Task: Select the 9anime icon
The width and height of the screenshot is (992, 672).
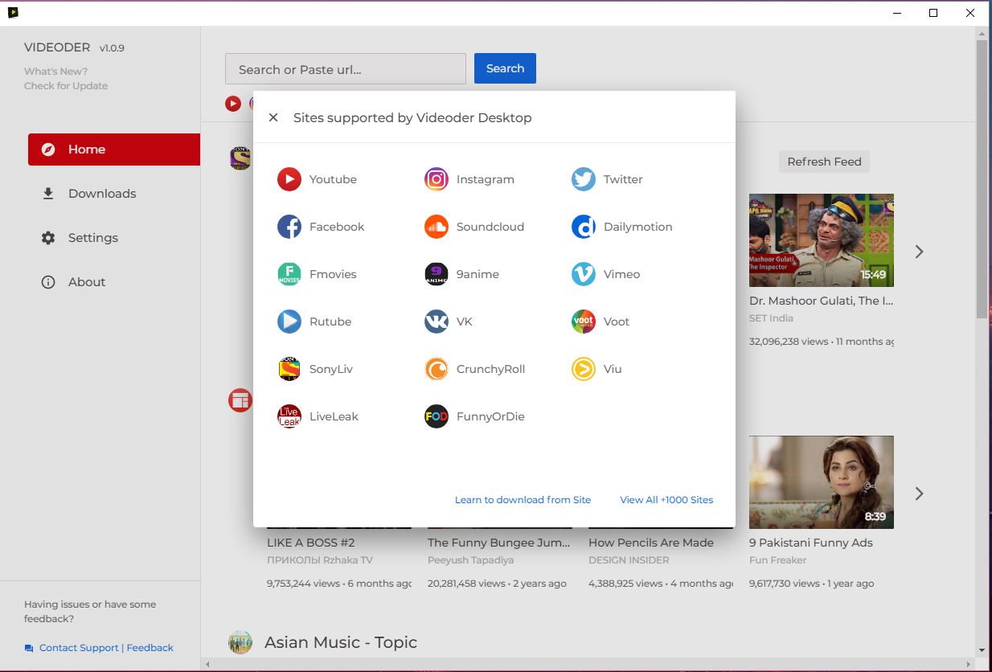Action: pos(436,274)
